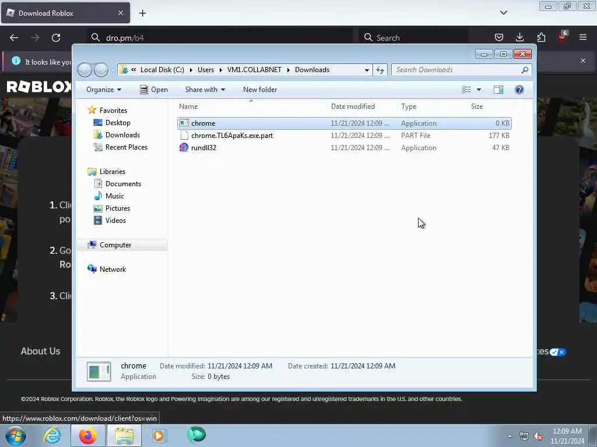Launch Internet Explorer from taskbar

[52, 435]
